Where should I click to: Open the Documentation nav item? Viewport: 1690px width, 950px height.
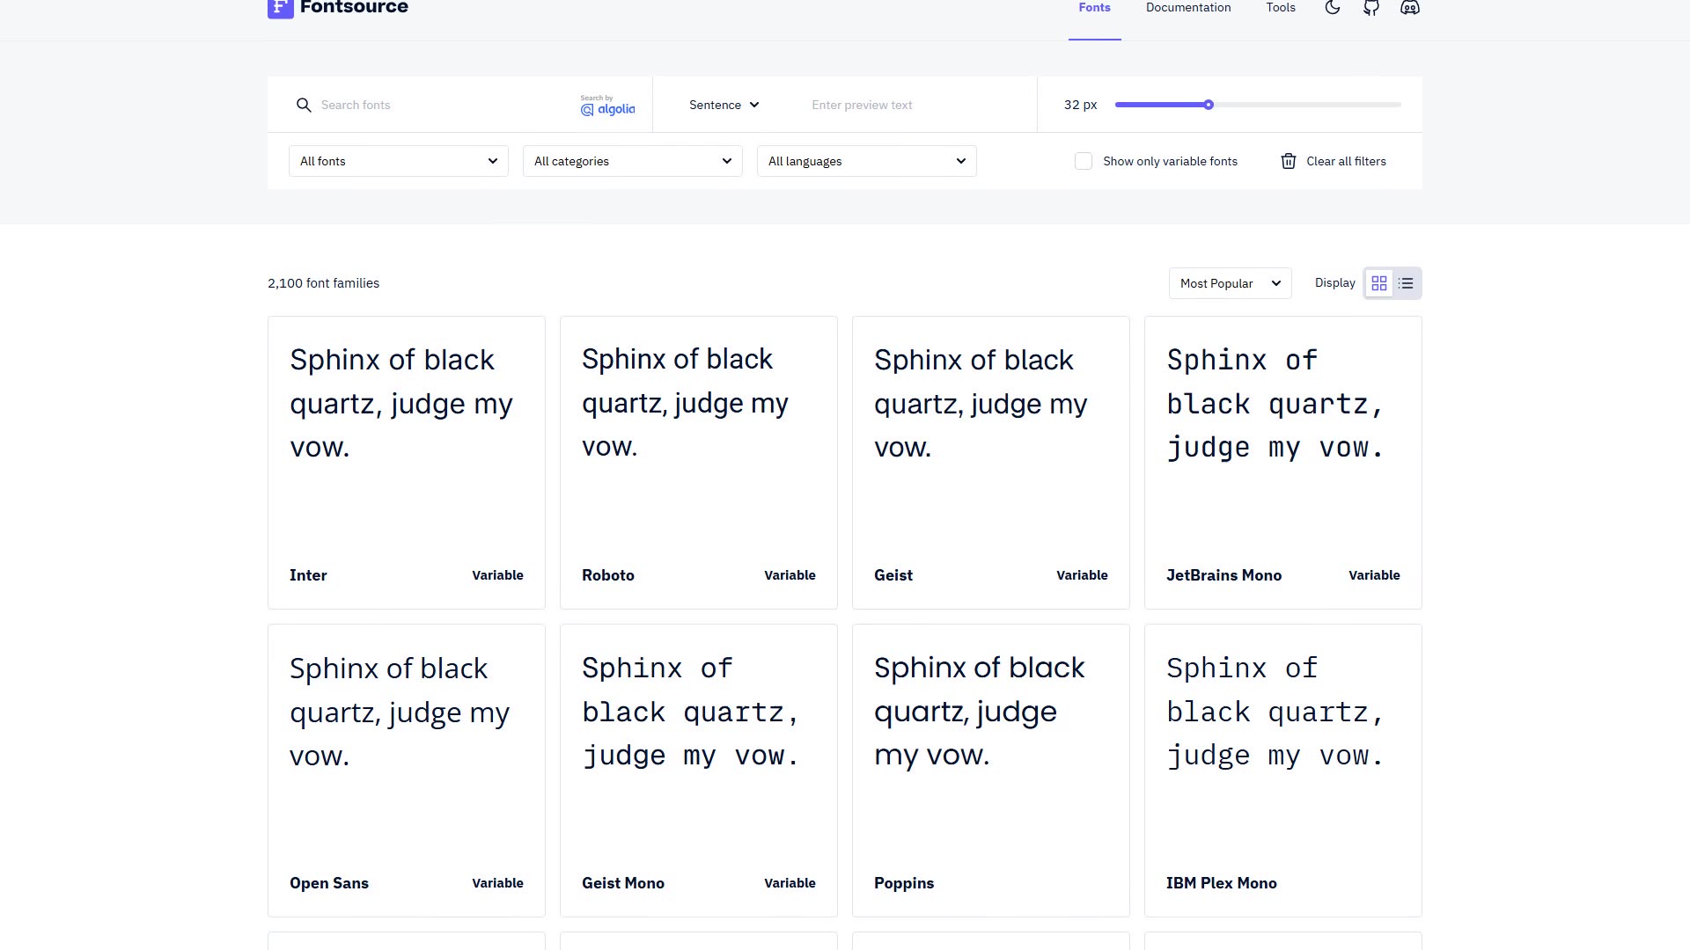pyautogui.click(x=1188, y=8)
